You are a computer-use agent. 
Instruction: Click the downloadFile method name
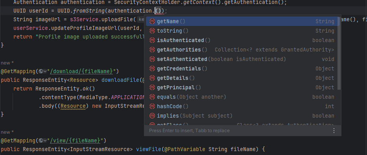click(120, 80)
